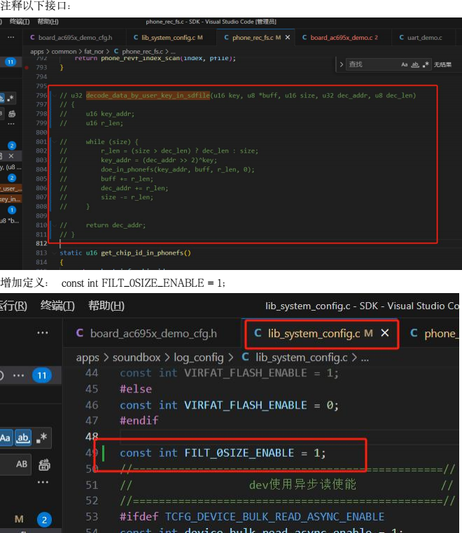Open breadcrumb ellipsis after lib_system_config.c
The image size is (462, 533).
coord(365,358)
